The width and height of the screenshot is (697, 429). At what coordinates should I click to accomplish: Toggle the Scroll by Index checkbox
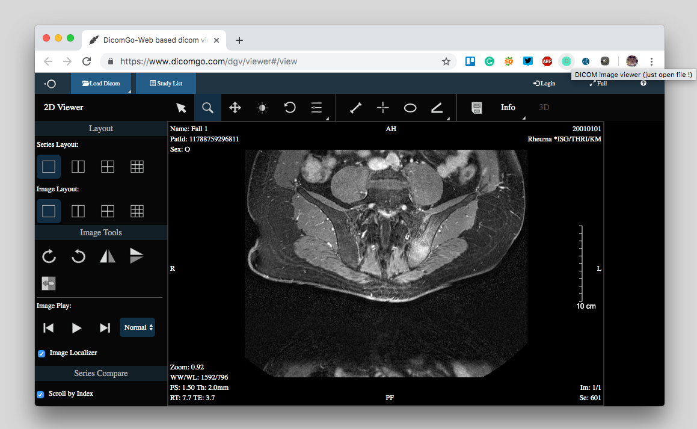click(x=40, y=394)
